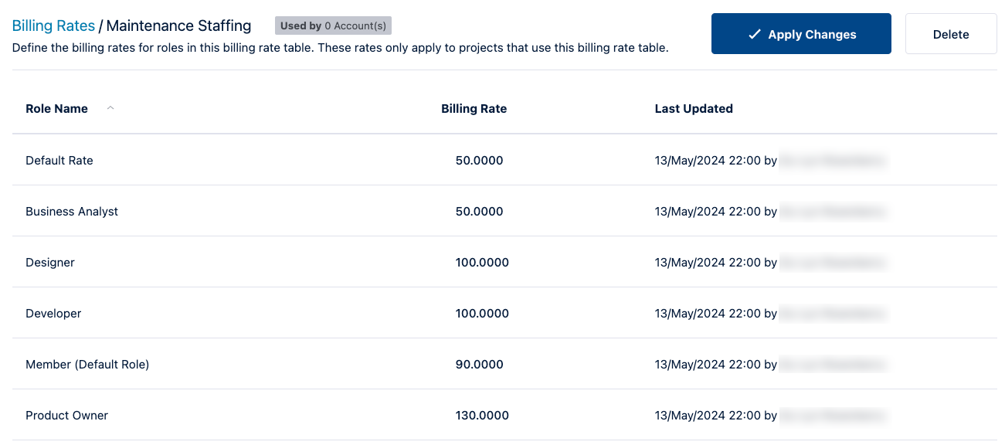Select the Business Analyst role
This screenshot has height=445, width=1005.
72,211
